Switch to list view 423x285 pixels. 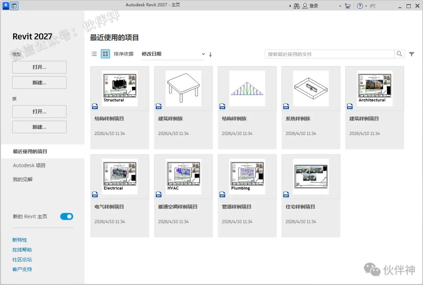click(94, 54)
